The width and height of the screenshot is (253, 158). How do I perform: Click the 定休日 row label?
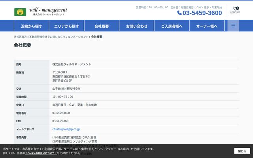pyautogui.click(x=20, y=105)
